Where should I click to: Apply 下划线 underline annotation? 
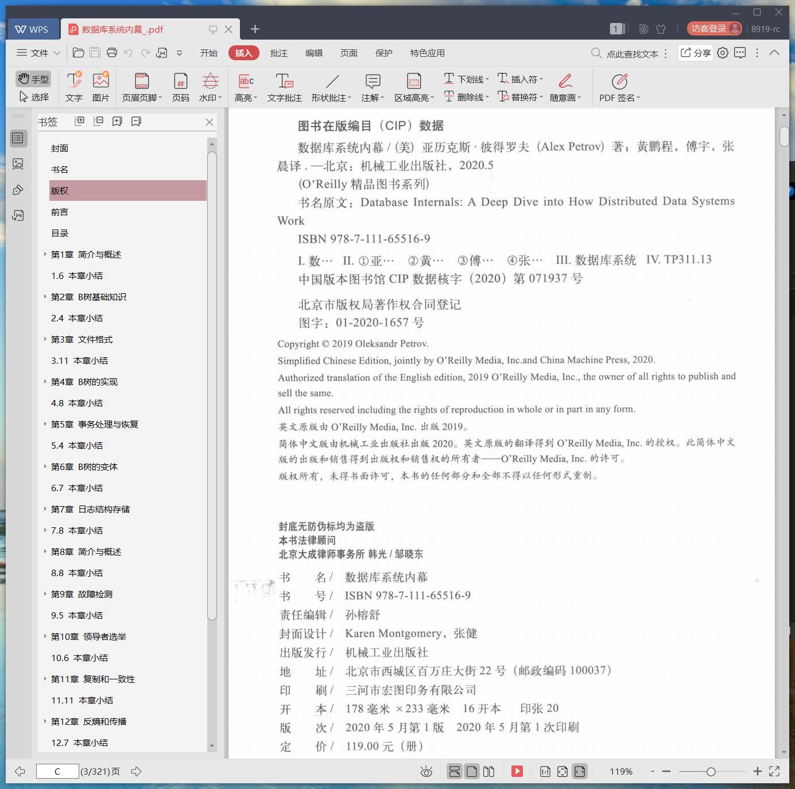(x=466, y=79)
